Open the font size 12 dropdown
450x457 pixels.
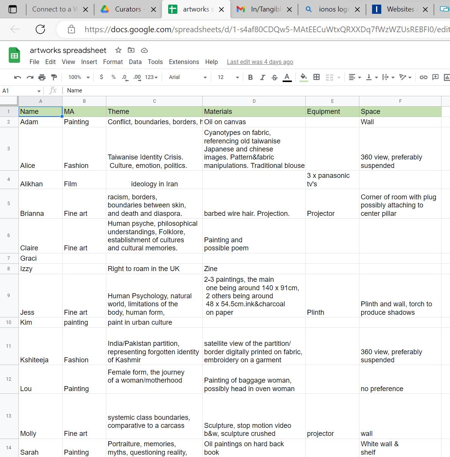click(228, 77)
